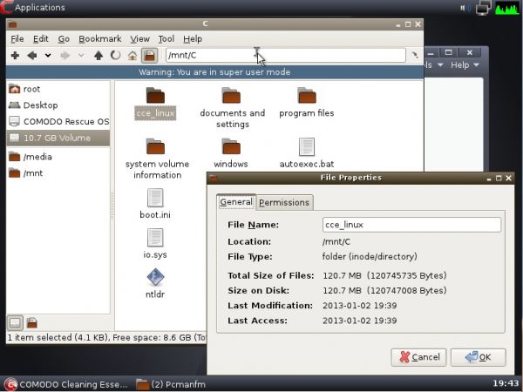Viewport: 523px width, 392px height.
Task: Open back history dropdown arrow
Action: 48,56
